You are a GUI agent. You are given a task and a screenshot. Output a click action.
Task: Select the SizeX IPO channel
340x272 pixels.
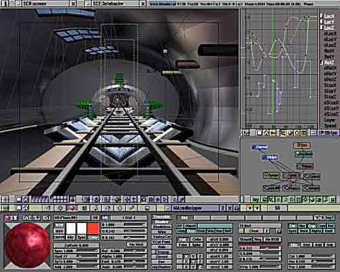[330, 85]
